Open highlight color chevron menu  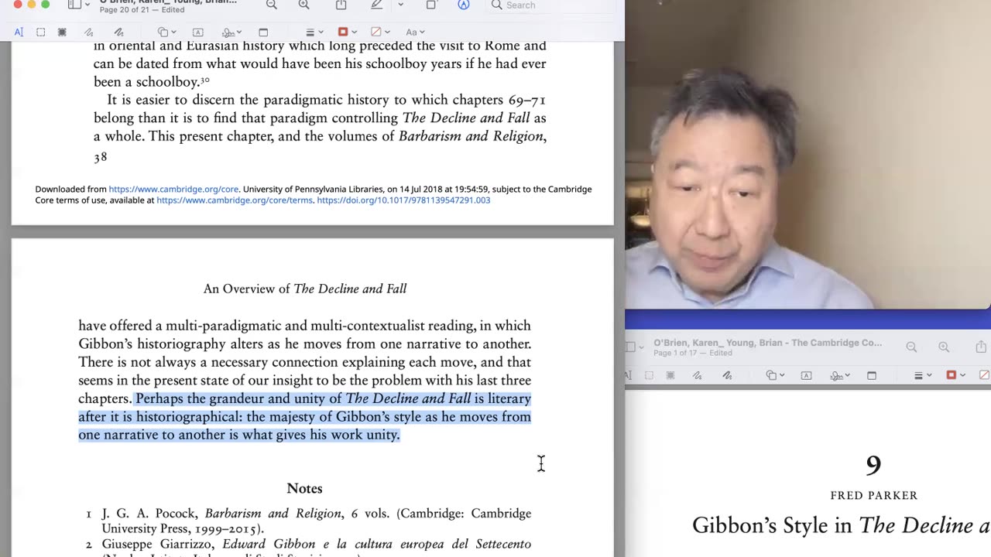(x=400, y=5)
